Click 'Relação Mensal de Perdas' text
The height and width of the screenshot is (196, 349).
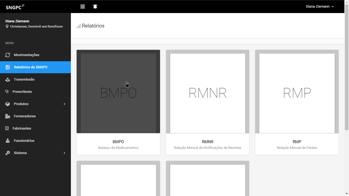(297, 148)
